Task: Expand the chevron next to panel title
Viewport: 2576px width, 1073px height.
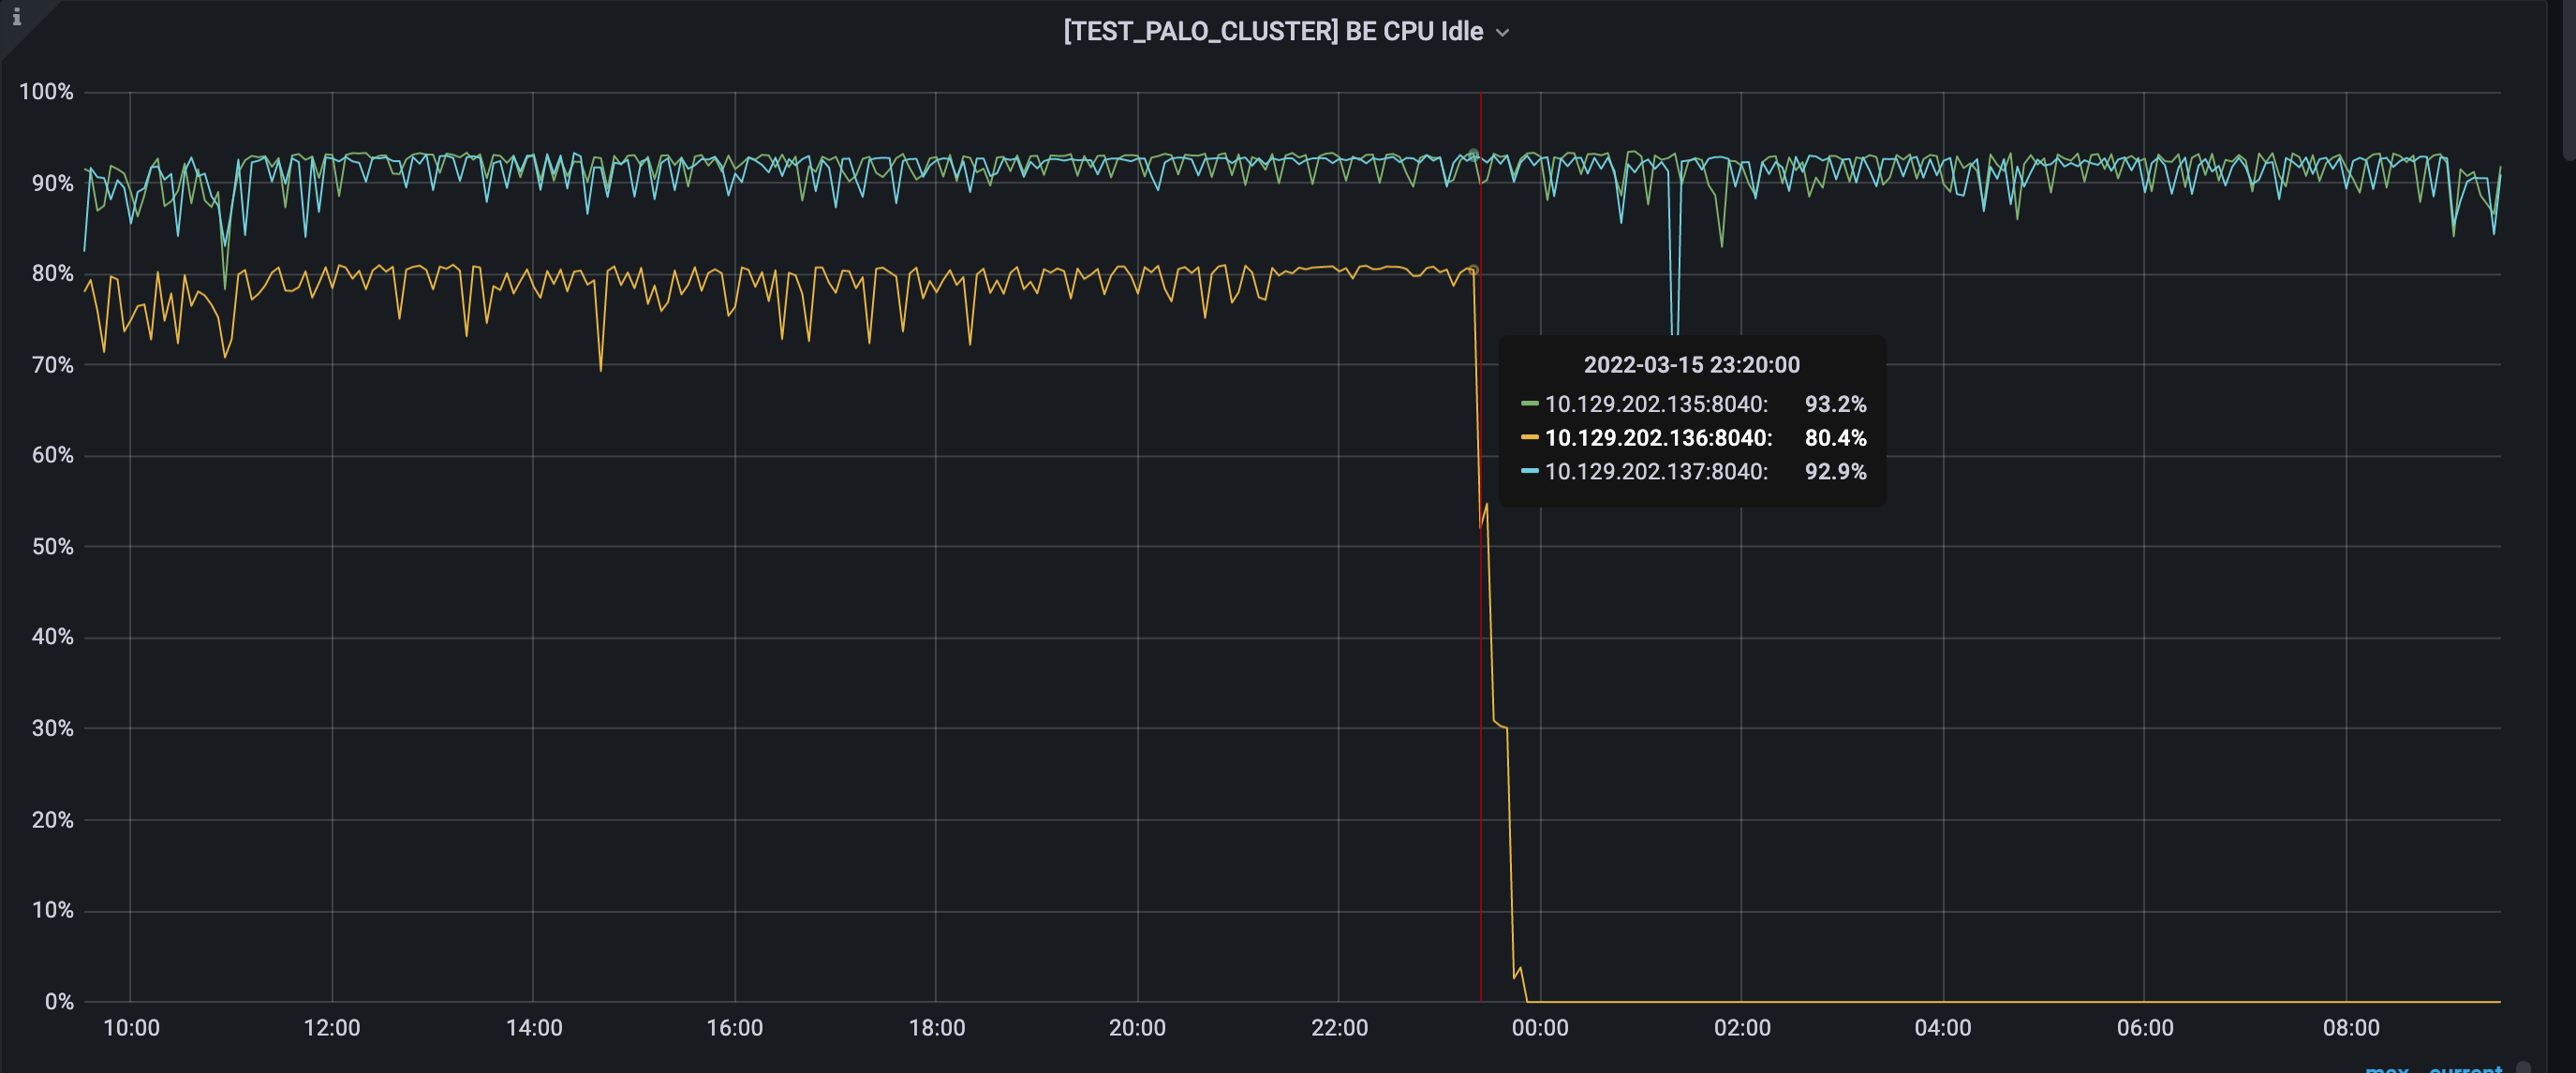Action: click(x=1502, y=33)
